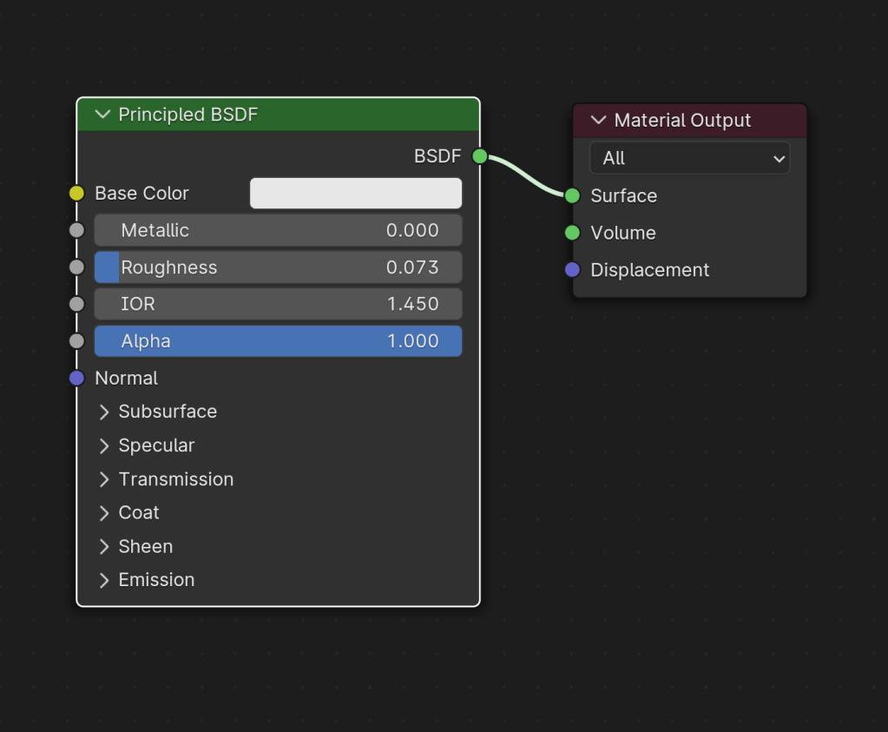The image size is (888, 732).
Task: Click the Roughness input socket
Action: [x=76, y=267]
